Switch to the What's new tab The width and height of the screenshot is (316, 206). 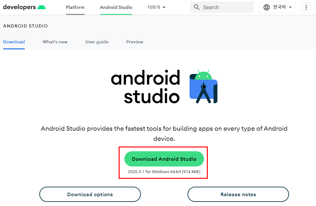(x=55, y=42)
